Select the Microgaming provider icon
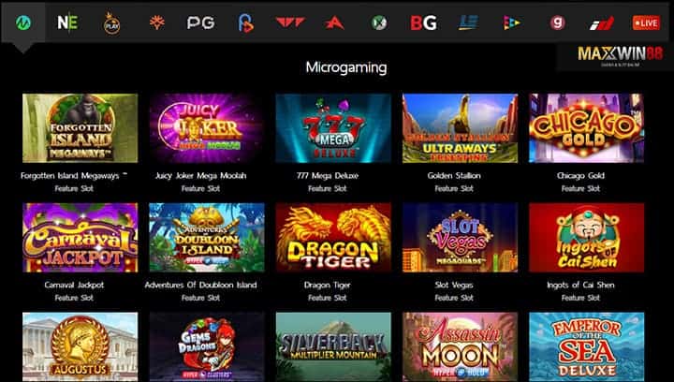 (x=23, y=22)
